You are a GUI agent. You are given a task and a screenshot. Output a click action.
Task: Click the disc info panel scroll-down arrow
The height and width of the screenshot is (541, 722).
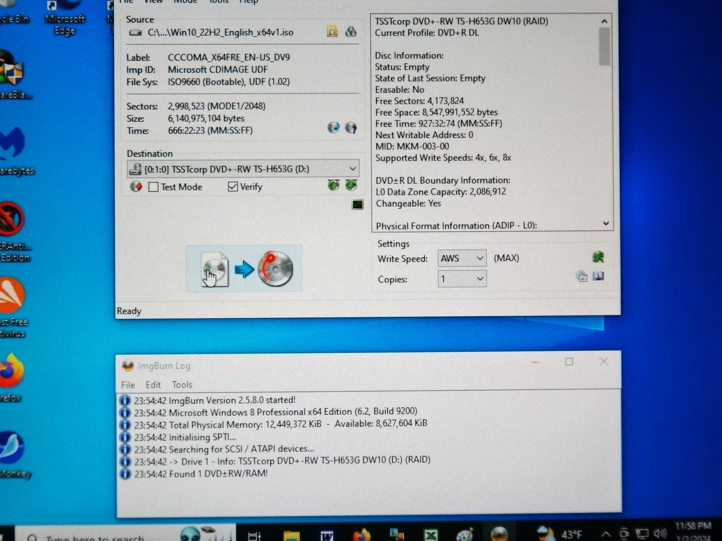(x=606, y=223)
